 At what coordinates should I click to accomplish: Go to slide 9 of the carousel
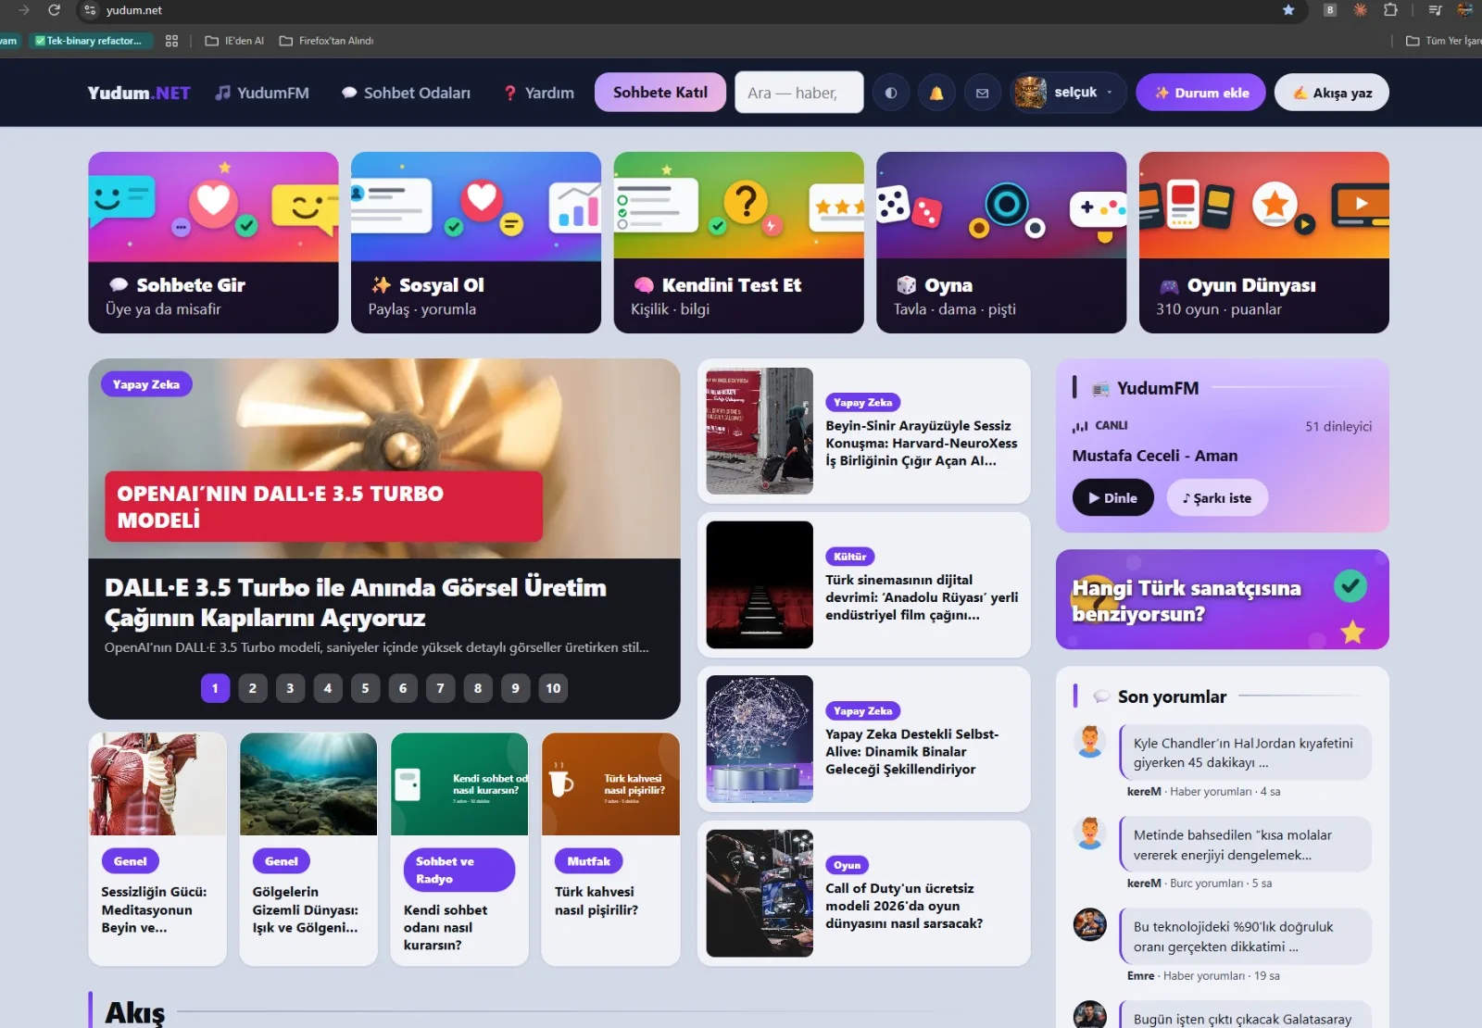coord(516,688)
